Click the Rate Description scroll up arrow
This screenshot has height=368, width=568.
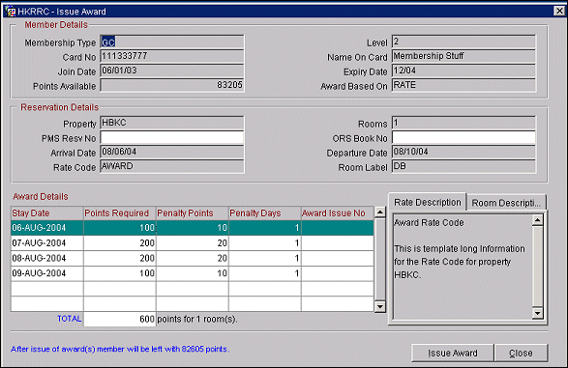pyautogui.click(x=538, y=220)
